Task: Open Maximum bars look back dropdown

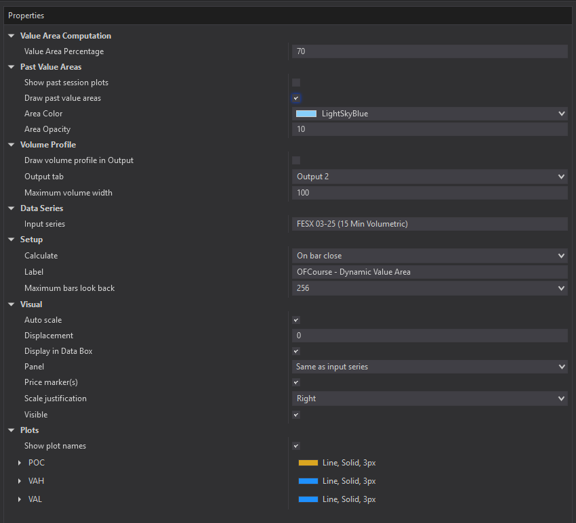Action: click(430, 288)
